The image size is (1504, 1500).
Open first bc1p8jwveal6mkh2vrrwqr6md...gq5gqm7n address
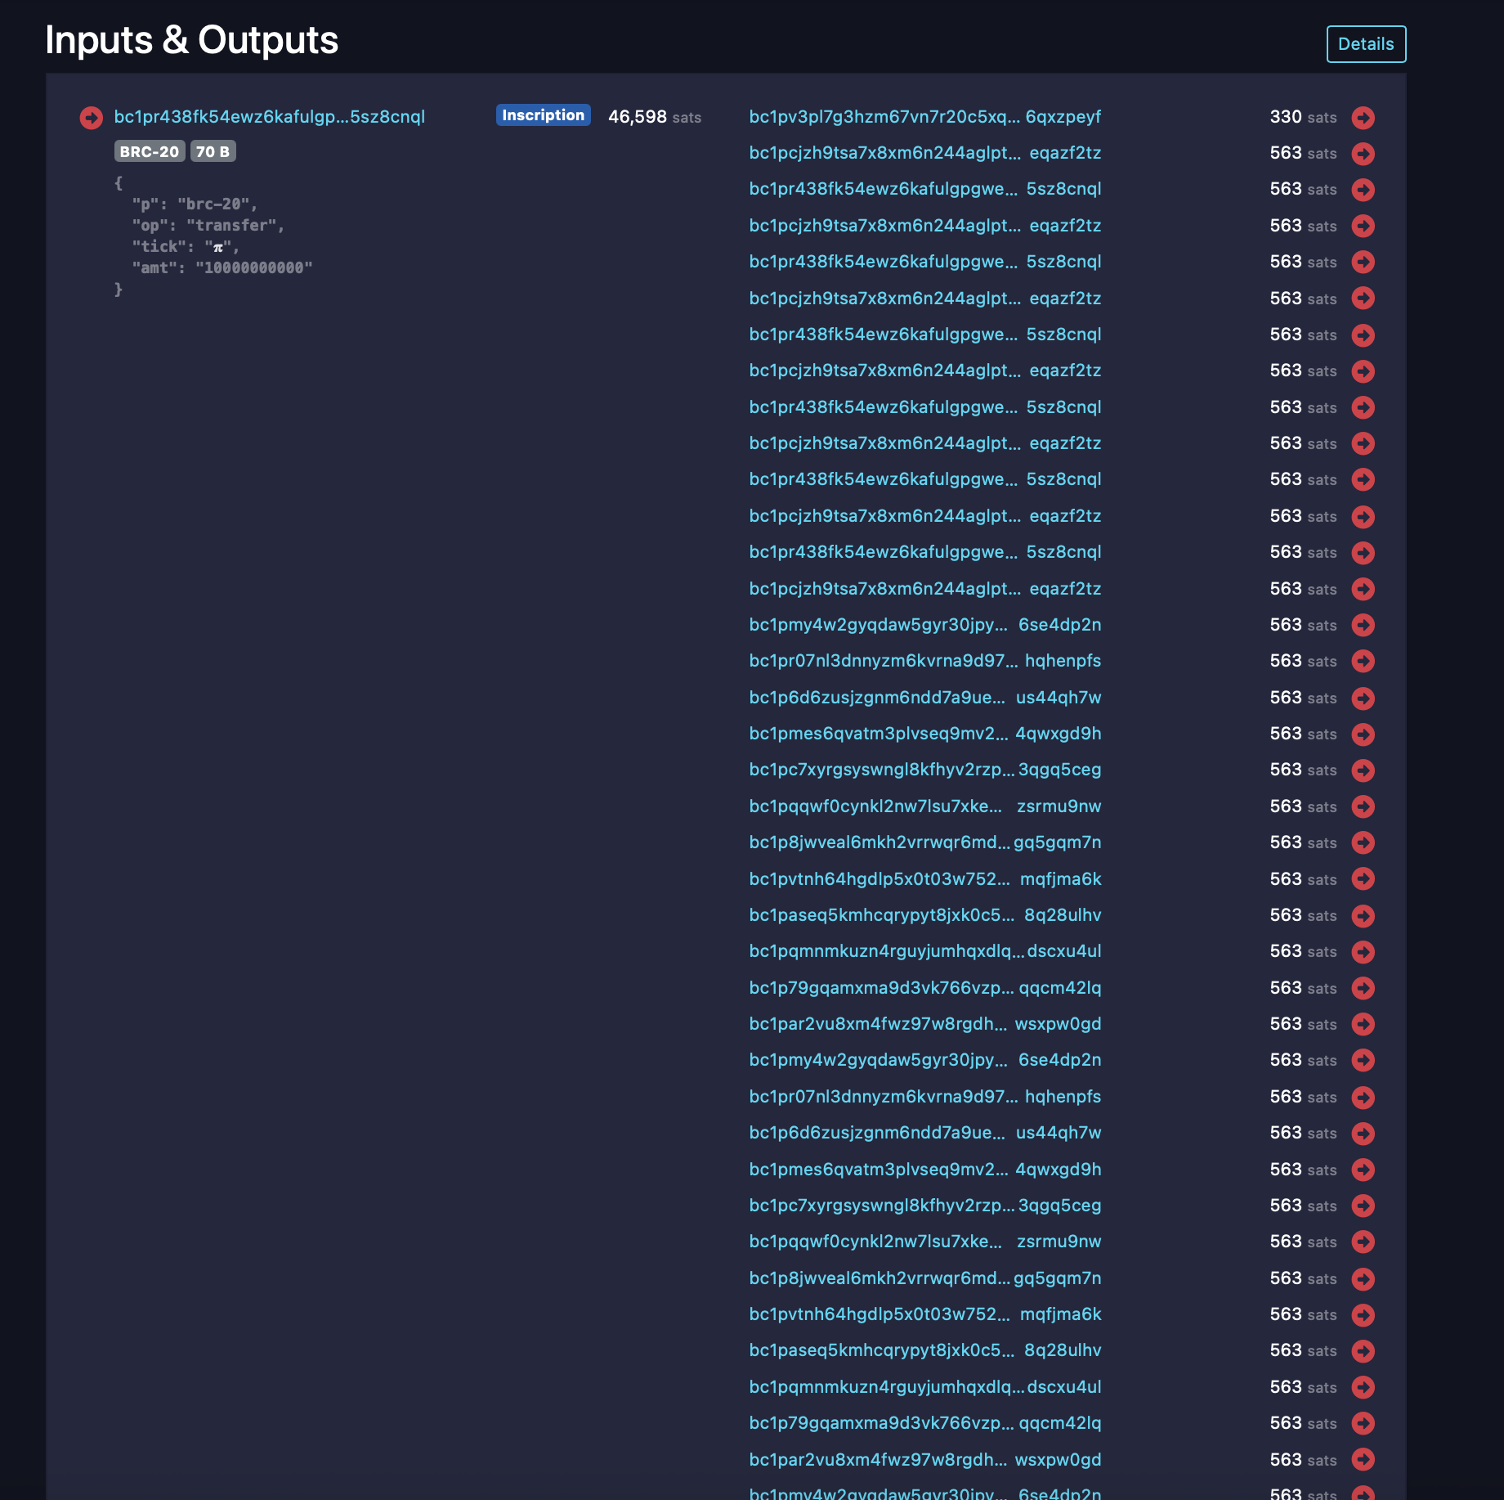point(925,842)
